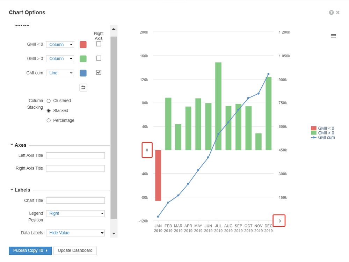Click the Publish Copy To button
This screenshot has height=262, width=349.
[x=30, y=251]
